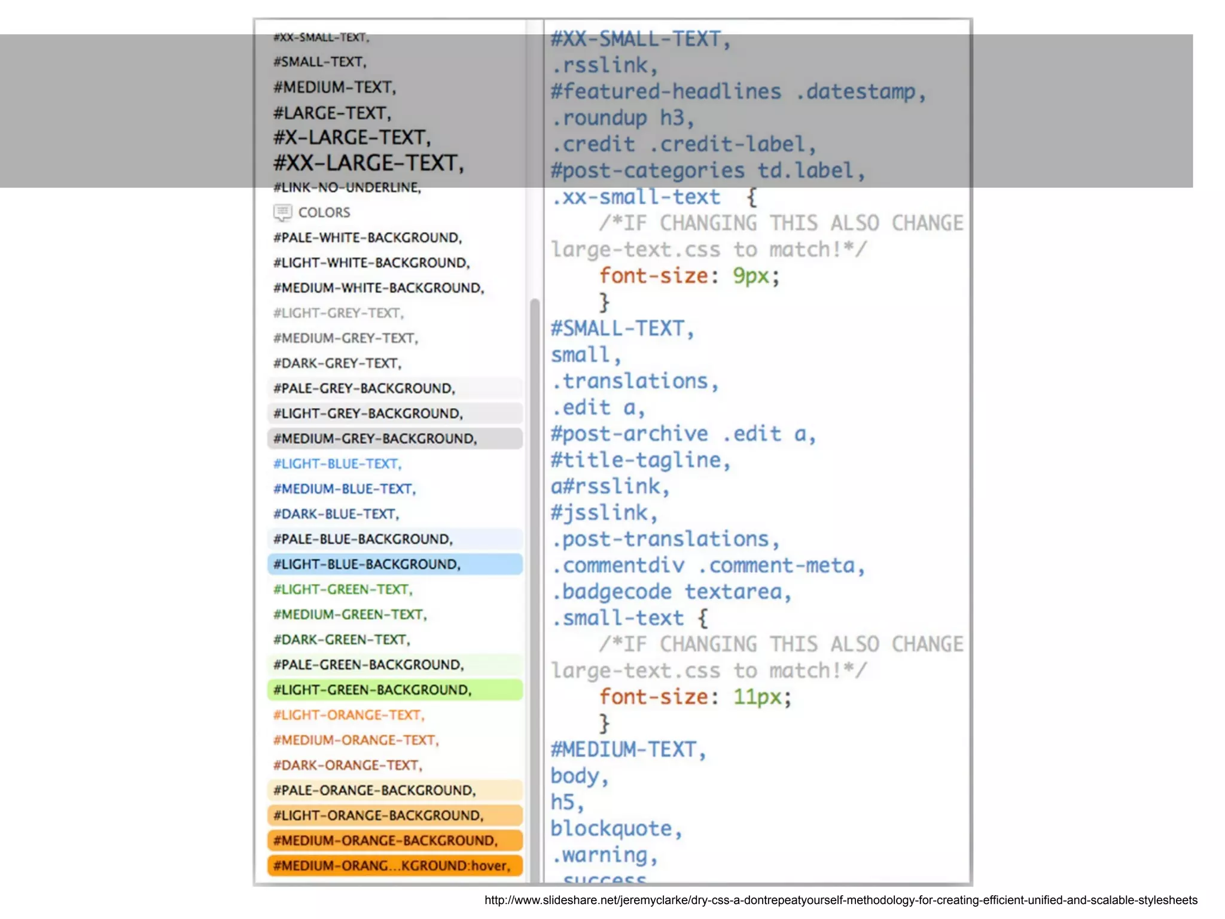Select #LIGHT-GREEN-BACKGROUND row
Screen dimensions: 1225x919
click(395, 690)
